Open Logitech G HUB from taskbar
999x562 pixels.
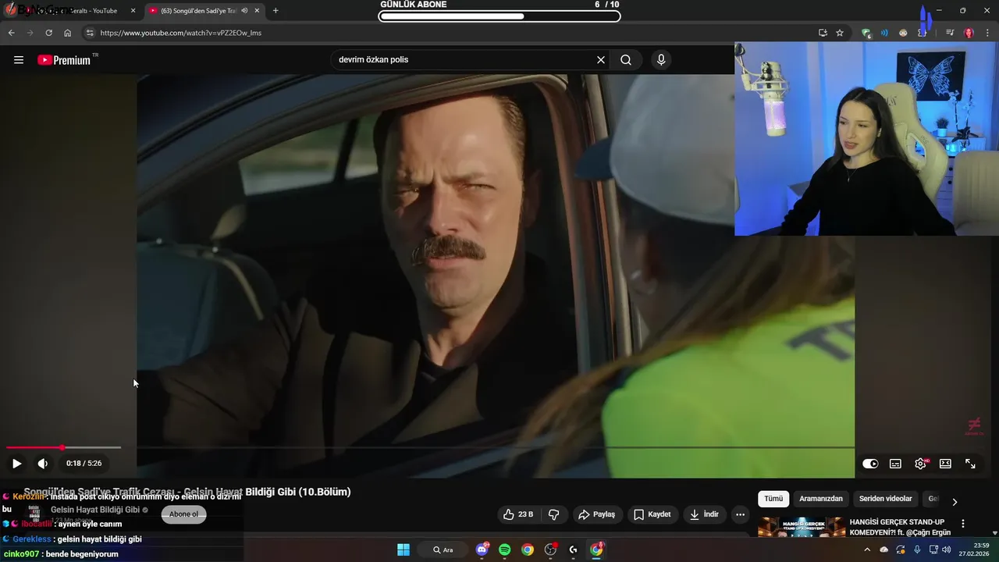click(x=574, y=550)
